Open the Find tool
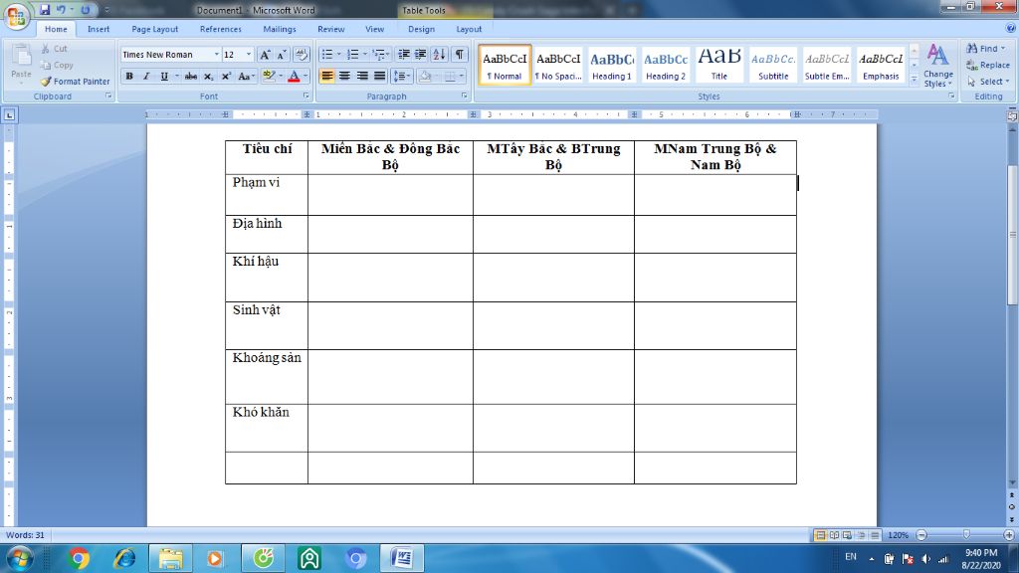This screenshot has width=1019, height=573. click(985, 49)
